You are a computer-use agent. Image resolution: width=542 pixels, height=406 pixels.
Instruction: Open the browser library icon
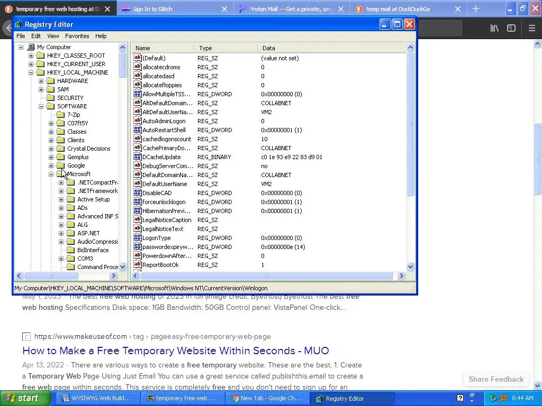click(494, 28)
